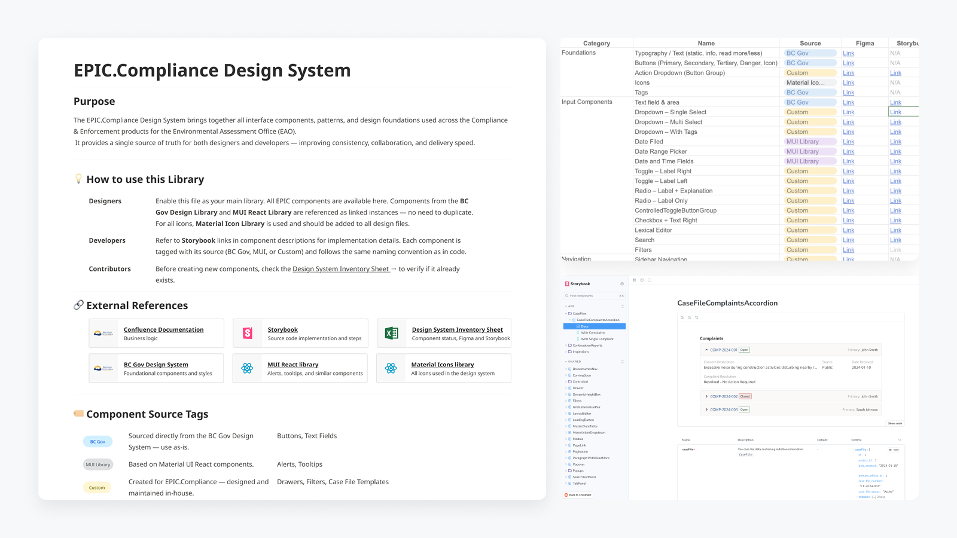This screenshot has width=957, height=538.
Task: Open the Confluence Documentation link
Action: click(163, 329)
